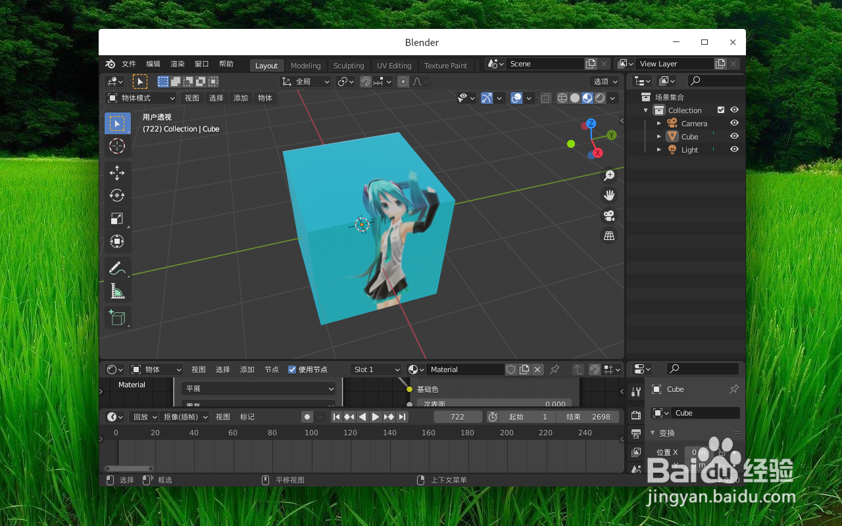Create new Scene copy icon
This screenshot has width=842, height=526.
[x=591, y=64]
